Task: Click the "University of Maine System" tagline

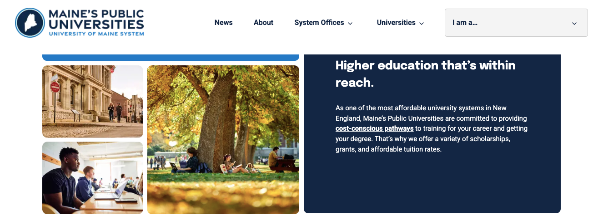Action: pyautogui.click(x=96, y=34)
